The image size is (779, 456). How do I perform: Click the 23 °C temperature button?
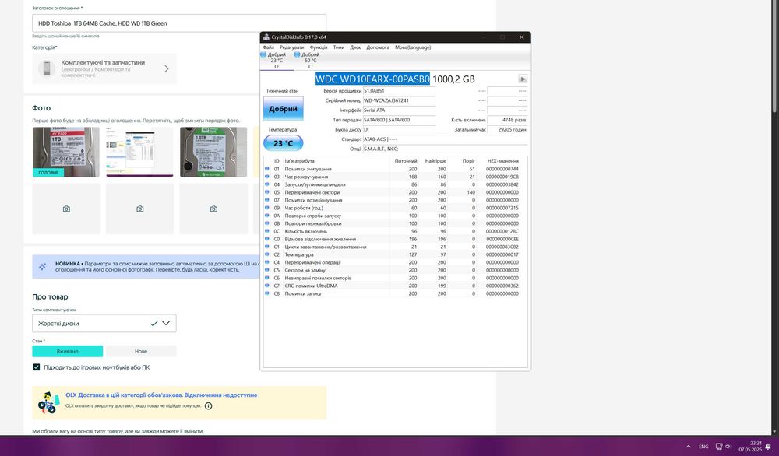[x=284, y=143]
